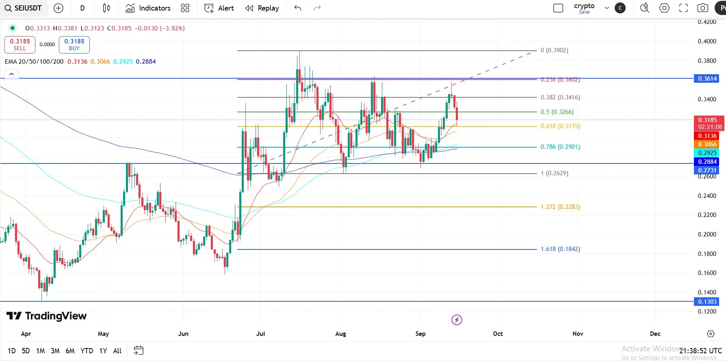Select the Fib 1 (0.2629) level label

coord(555,173)
